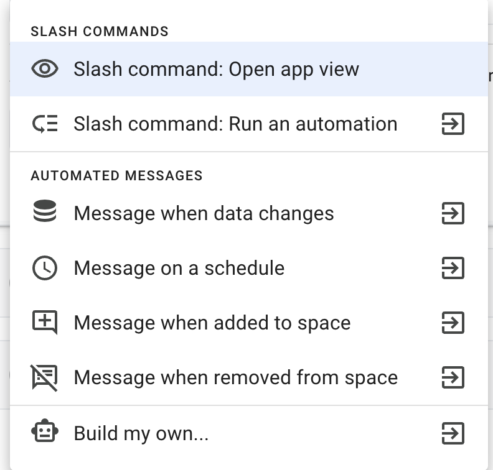Choose "Message when added to space"
This screenshot has width=493, height=470.
212,323
